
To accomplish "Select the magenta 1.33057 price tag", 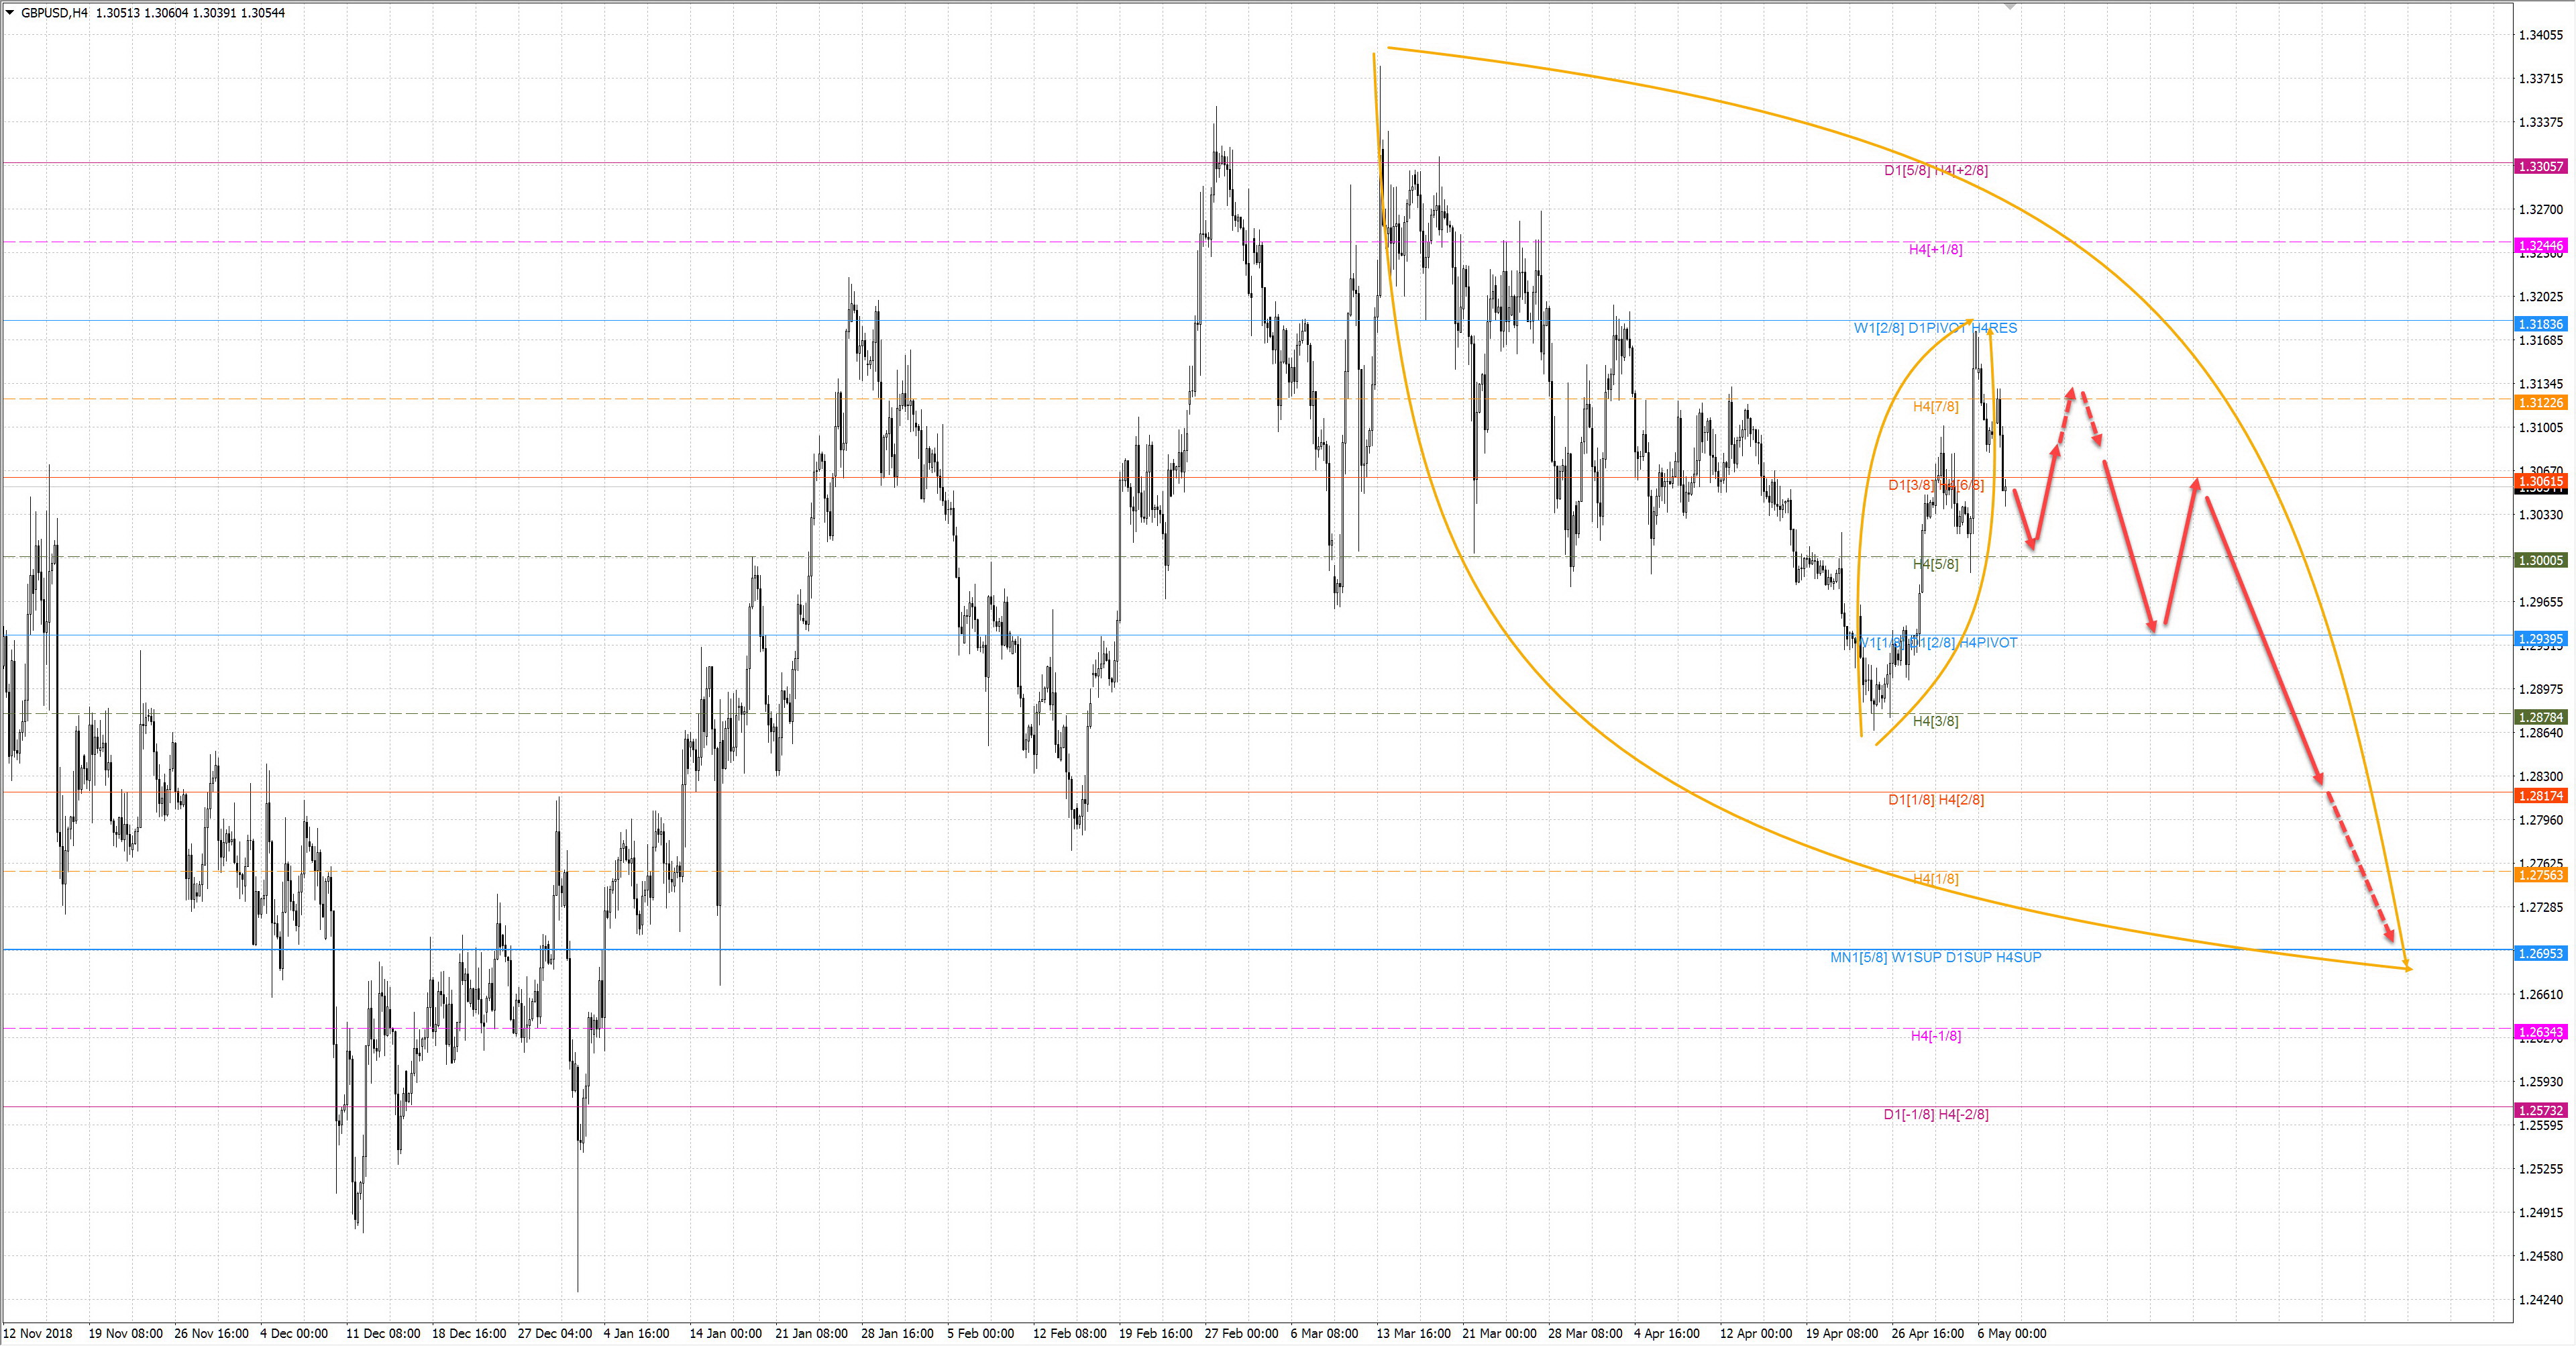I will point(2540,166).
